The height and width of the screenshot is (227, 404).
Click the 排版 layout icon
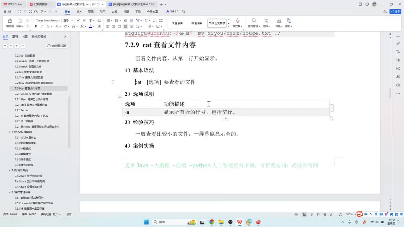coord(278,21)
